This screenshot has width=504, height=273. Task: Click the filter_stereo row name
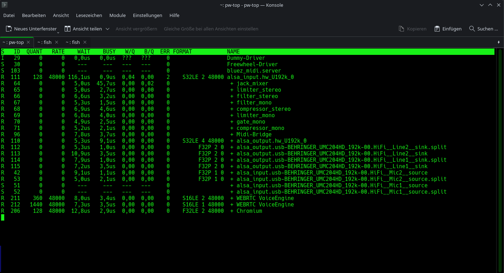257,96
